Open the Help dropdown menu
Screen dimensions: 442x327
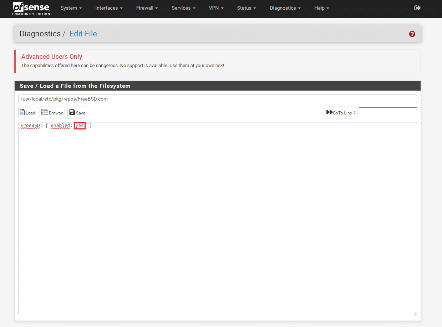click(x=322, y=8)
